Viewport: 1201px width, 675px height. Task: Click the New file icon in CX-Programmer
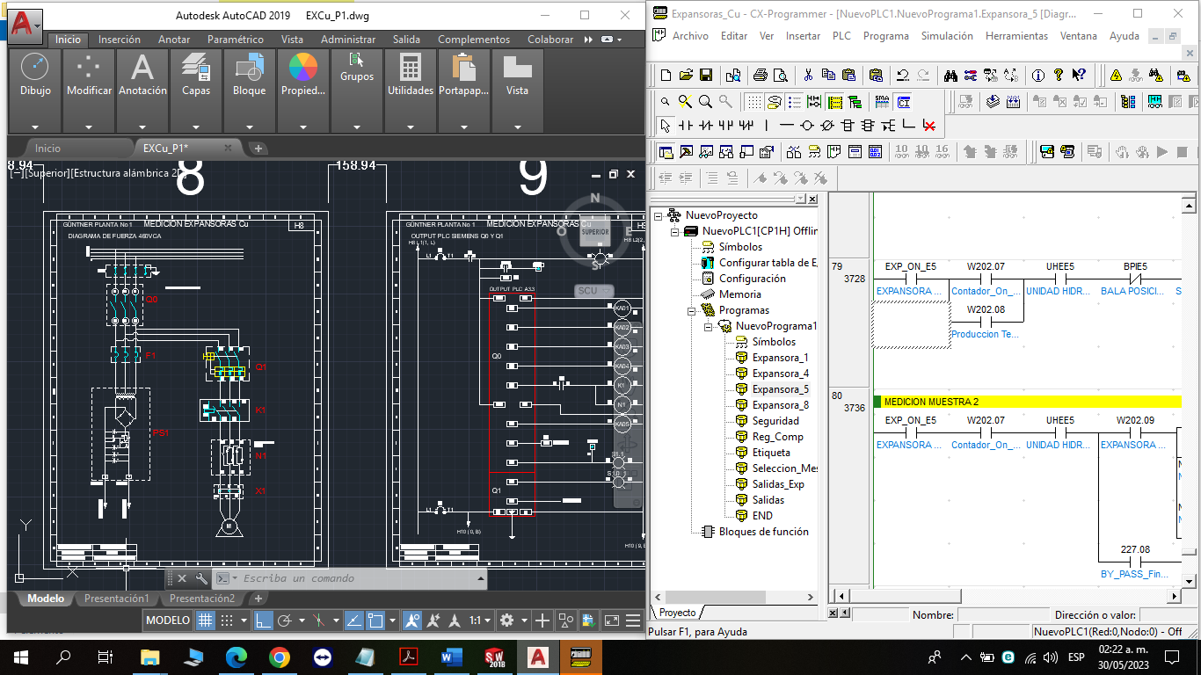tap(666, 76)
